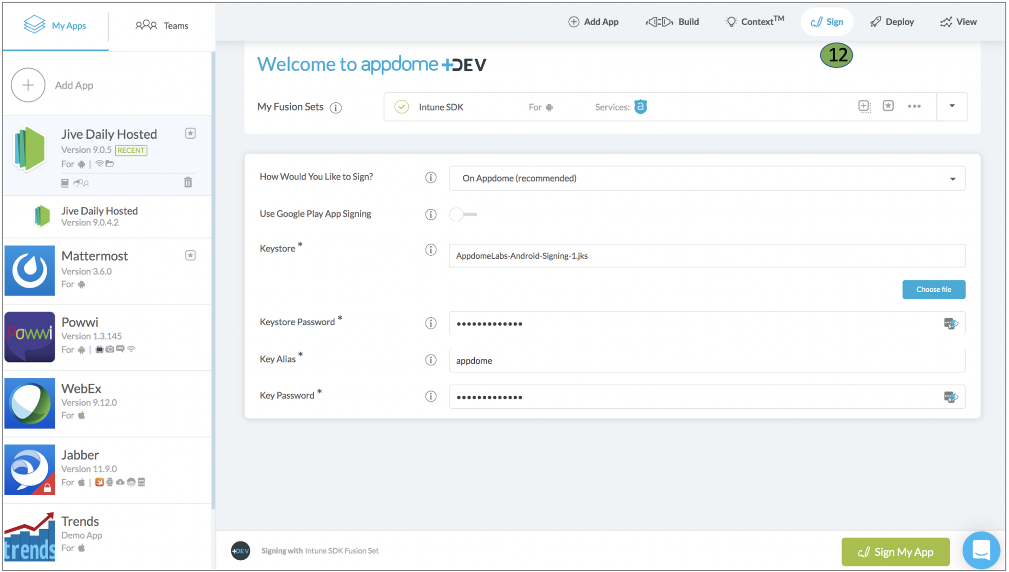Click Add App in top navigation
The image size is (1009, 572).
click(593, 22)
